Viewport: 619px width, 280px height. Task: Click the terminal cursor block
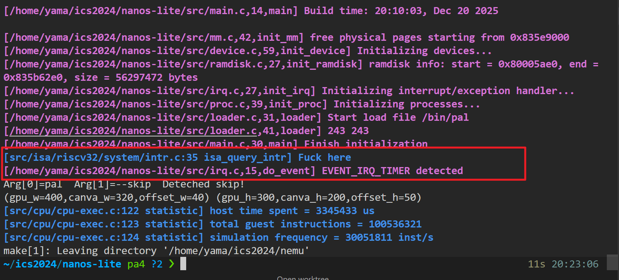tap(183, 264)
